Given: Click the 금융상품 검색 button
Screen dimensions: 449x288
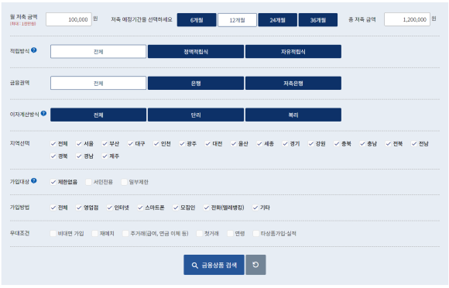Looking at the screenshot, I should tap(214, 265).
